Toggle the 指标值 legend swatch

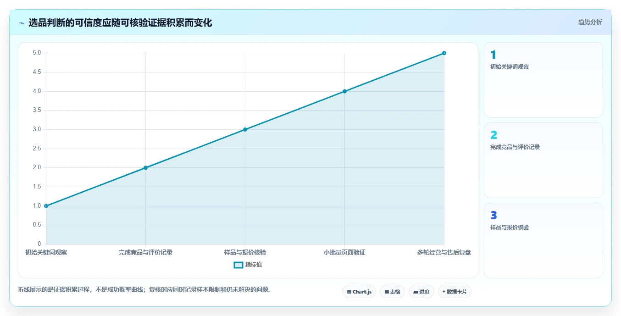coord(238,265)
